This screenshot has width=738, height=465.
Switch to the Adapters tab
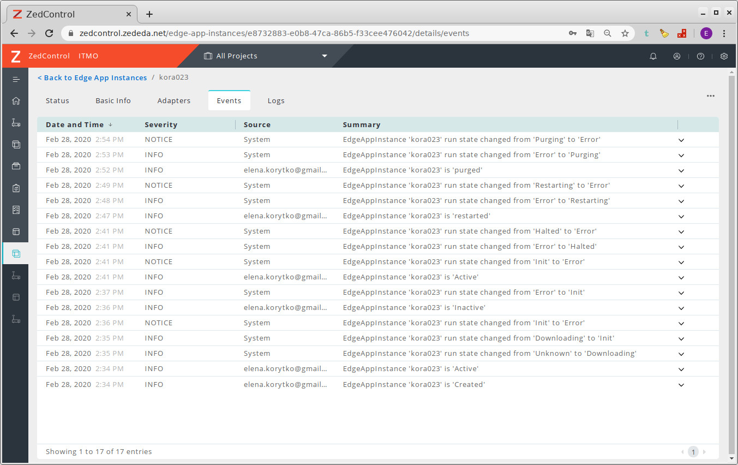pos(174,101)
